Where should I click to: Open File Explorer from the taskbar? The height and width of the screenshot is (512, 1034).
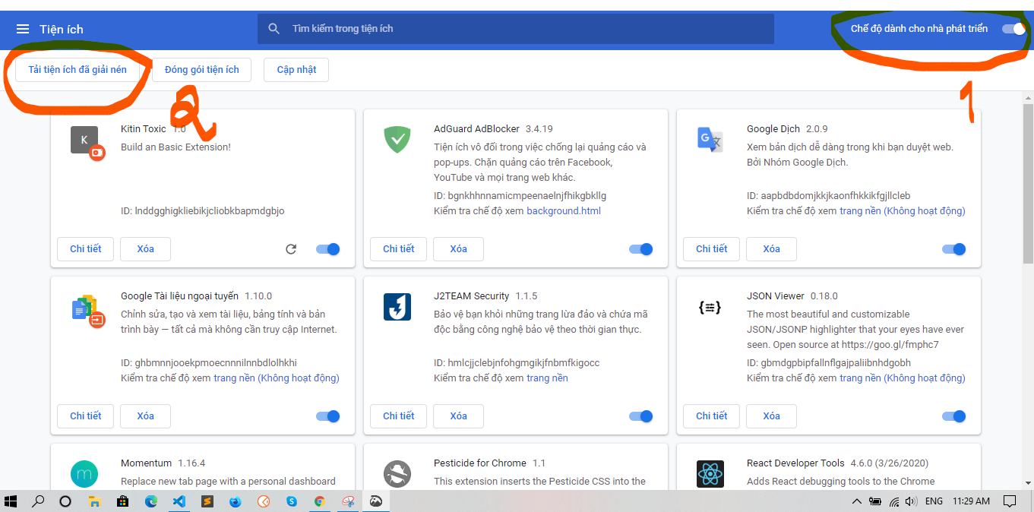click(x=95, y=501)
